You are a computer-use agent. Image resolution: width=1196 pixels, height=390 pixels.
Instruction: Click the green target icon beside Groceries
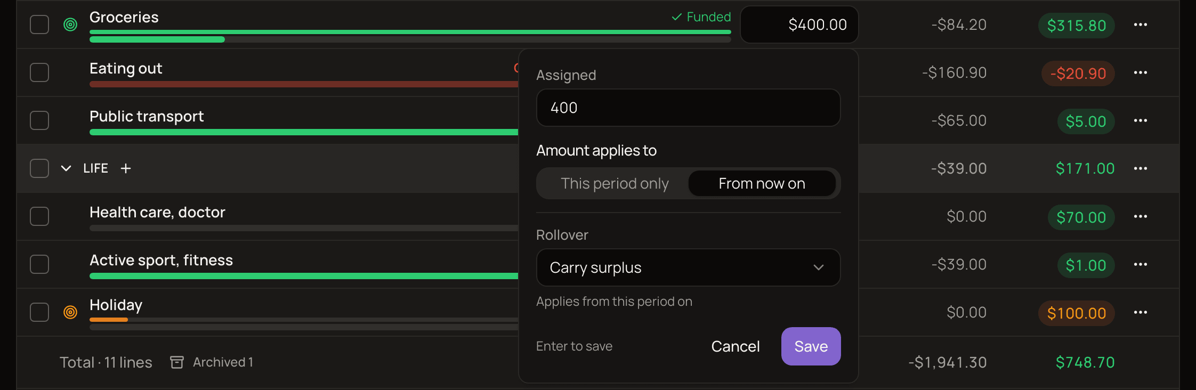(70, 25)
